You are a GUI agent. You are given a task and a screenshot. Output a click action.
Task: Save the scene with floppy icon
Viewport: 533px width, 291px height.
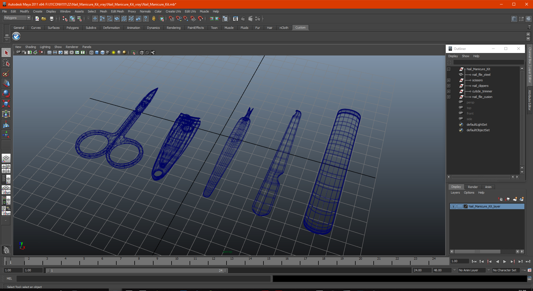tap(51, 19)
